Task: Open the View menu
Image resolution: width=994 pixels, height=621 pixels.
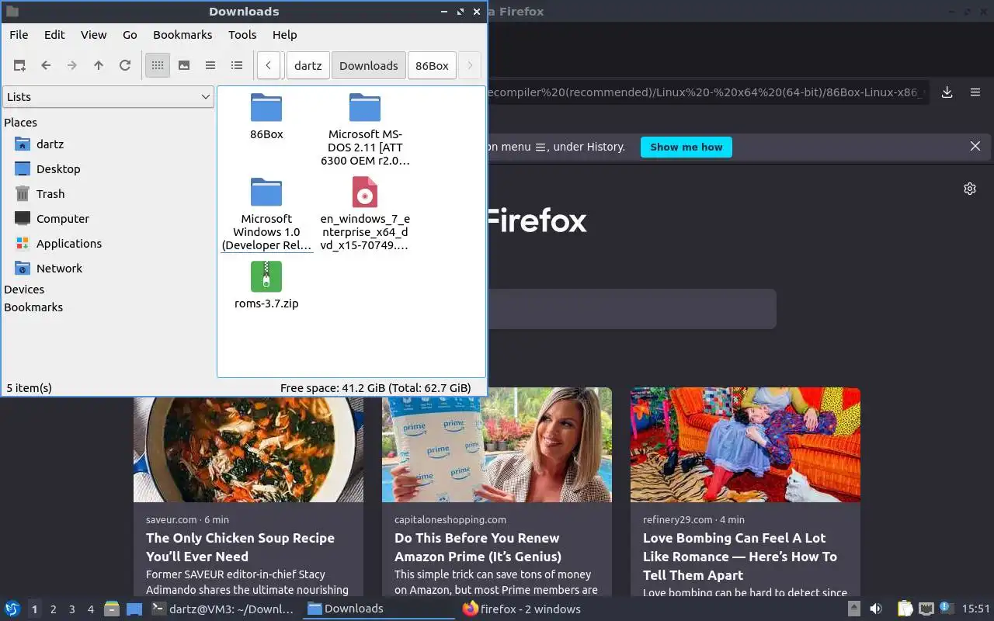Action: (x=94, y=35)
